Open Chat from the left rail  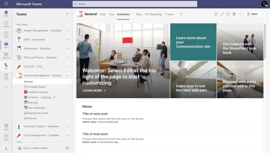(x=6, y=34)
